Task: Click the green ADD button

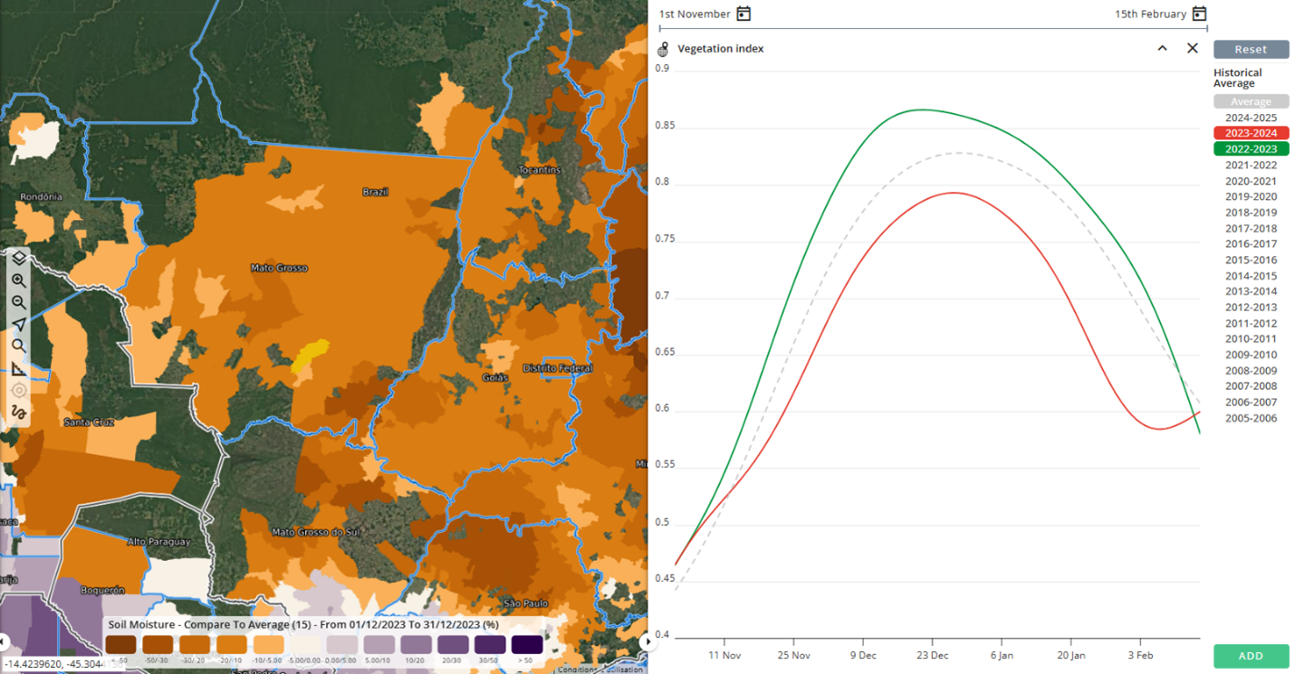Action: [1250, 655]
